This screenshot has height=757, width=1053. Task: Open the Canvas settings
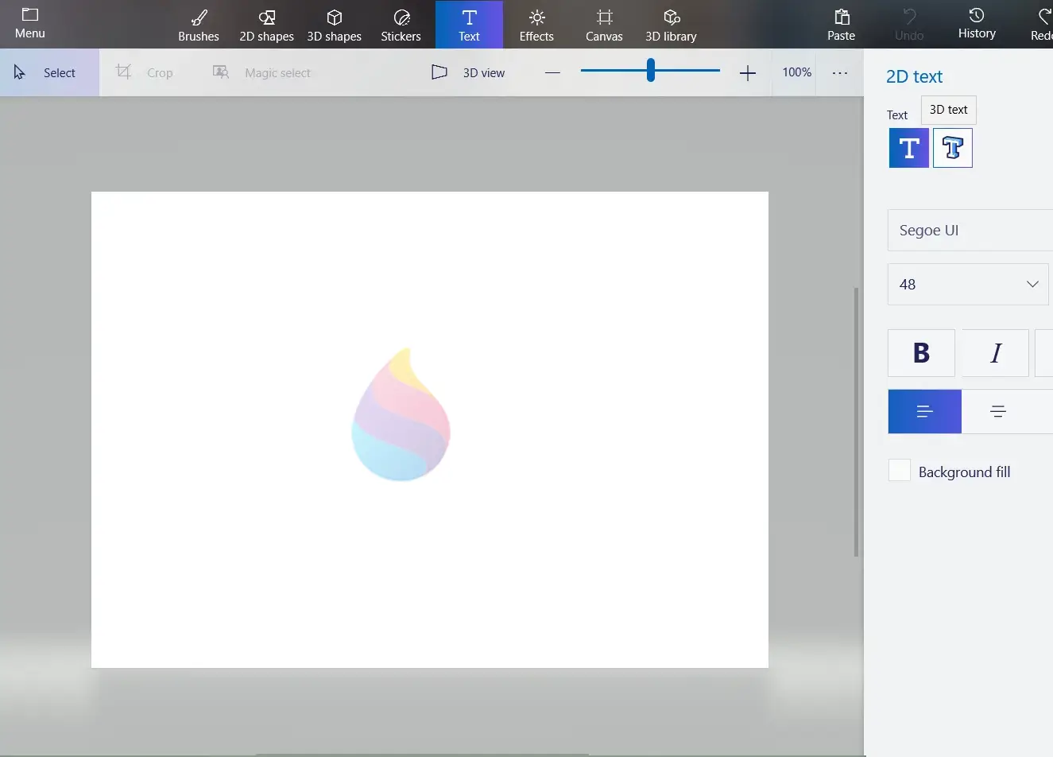pyautogui.click(x=604, y=25)
